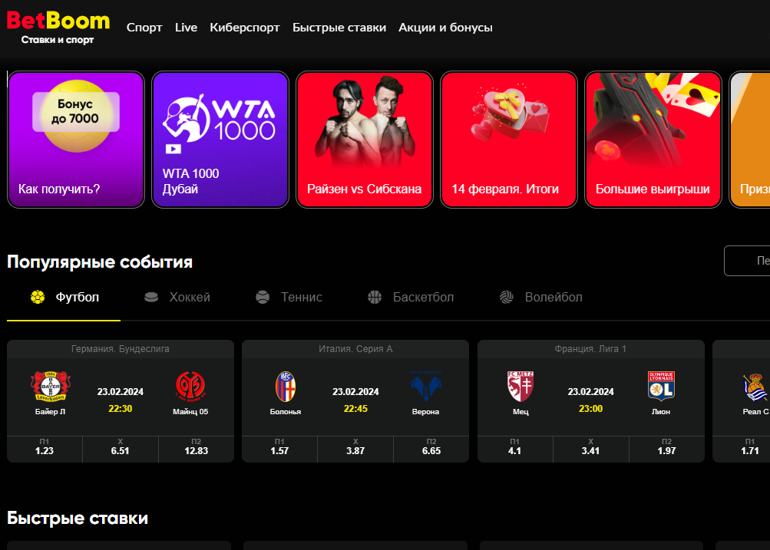Click the 23:00 match time
This screenshot has width=770, height=550.
[x=591, y=409]
